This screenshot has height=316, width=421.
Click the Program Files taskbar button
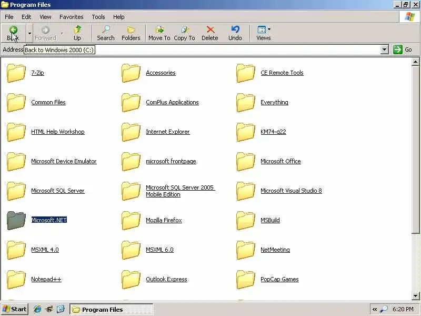[111, 310]
